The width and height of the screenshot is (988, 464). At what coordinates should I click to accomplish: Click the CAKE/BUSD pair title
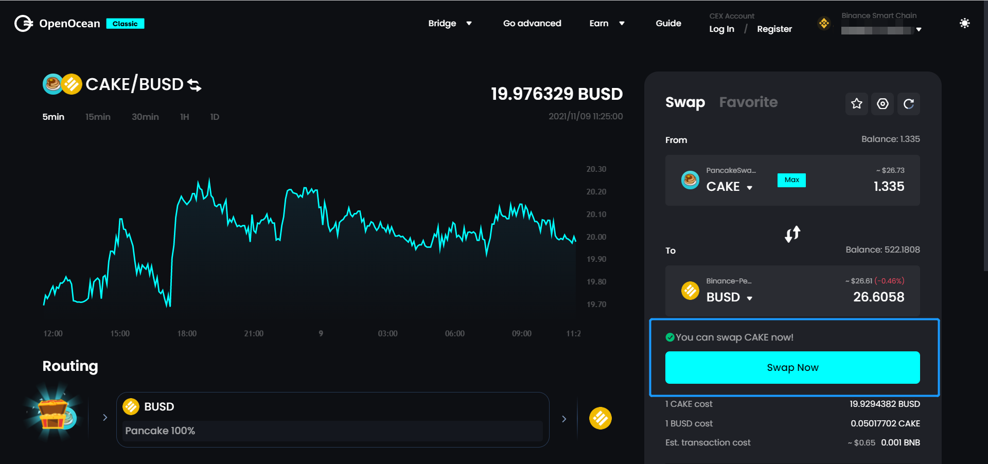pyautogui.click(x=134, y=84)
